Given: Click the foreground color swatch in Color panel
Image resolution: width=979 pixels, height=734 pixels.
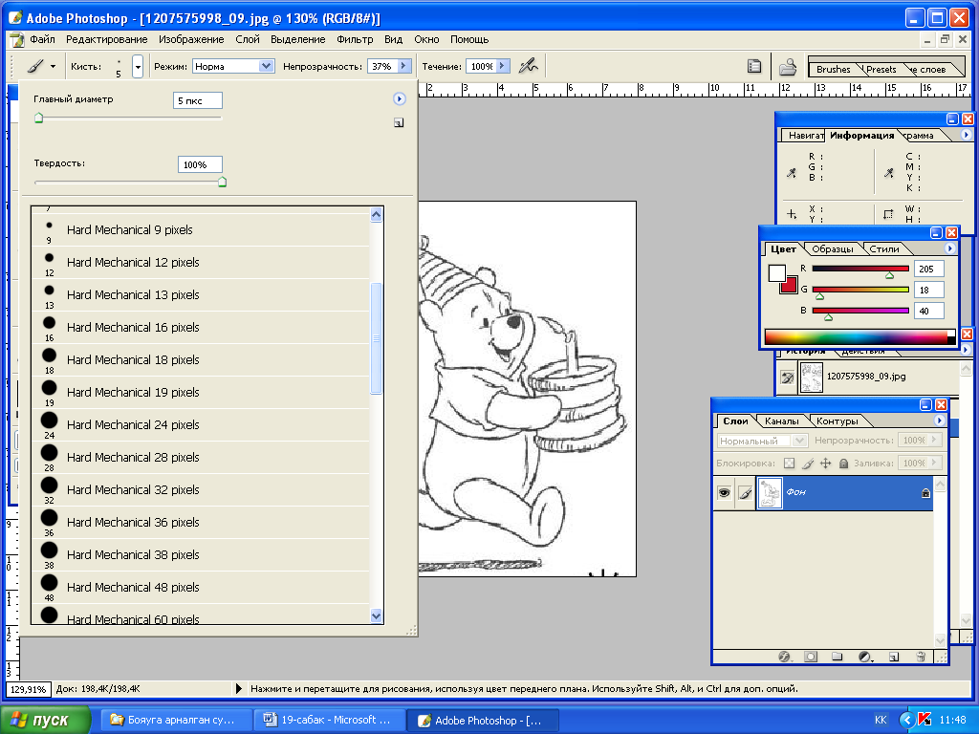Looking at the screenshot, I should (x=776, y=273).
